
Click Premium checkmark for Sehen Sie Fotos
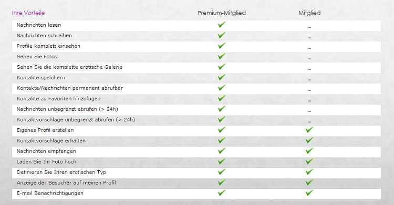pos(222,56)
